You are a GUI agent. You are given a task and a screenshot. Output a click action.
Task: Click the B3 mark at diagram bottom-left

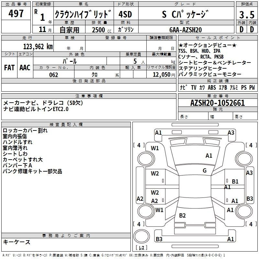(x=159, y=239)
